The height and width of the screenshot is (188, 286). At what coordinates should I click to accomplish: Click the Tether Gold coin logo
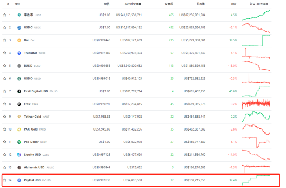coord(19,117)
